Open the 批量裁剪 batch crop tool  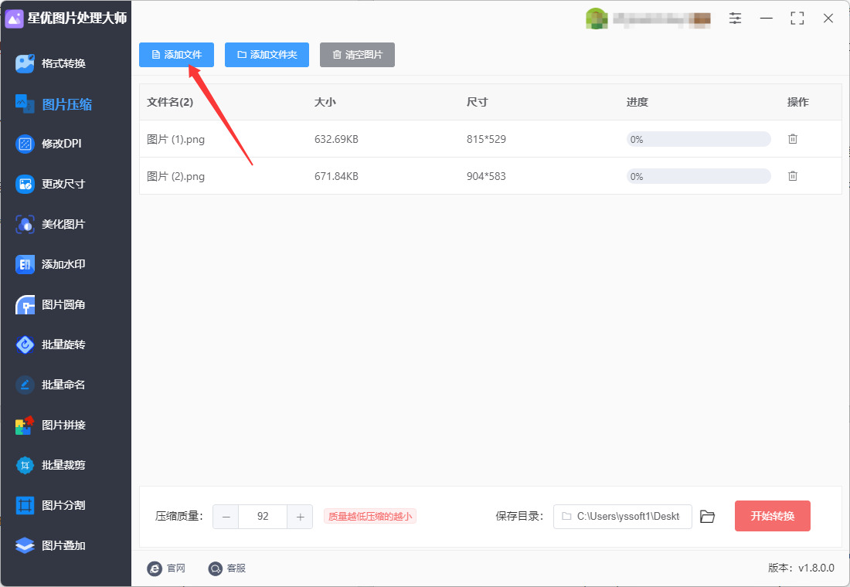50,465
